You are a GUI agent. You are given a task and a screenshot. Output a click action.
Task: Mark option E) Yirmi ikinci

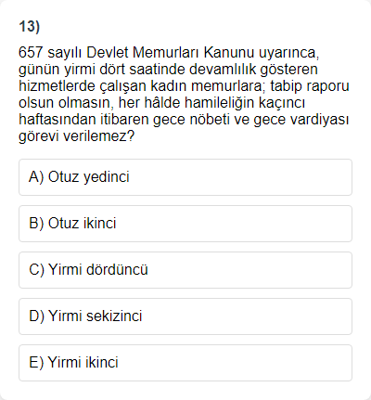coord(185,363)
